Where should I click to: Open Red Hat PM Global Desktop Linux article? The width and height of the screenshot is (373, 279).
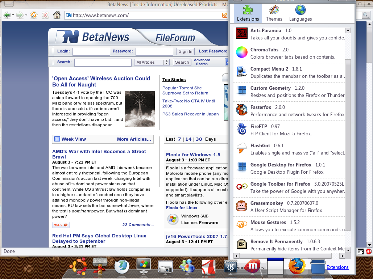[x=99, y=238]
